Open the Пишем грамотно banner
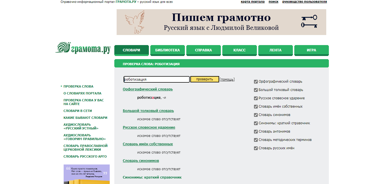 coord(221,22)
